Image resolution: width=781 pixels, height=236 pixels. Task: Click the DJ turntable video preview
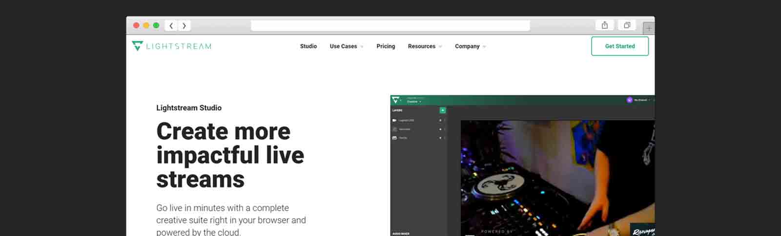tap(556, 178)
